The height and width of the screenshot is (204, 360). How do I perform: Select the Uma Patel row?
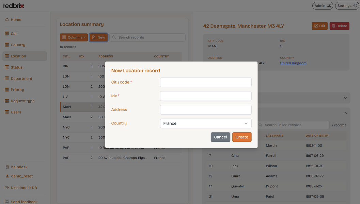point(276,197)
